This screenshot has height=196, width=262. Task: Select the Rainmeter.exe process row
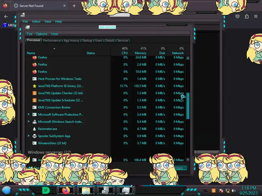pyautogui.click(x=105, y=129)
